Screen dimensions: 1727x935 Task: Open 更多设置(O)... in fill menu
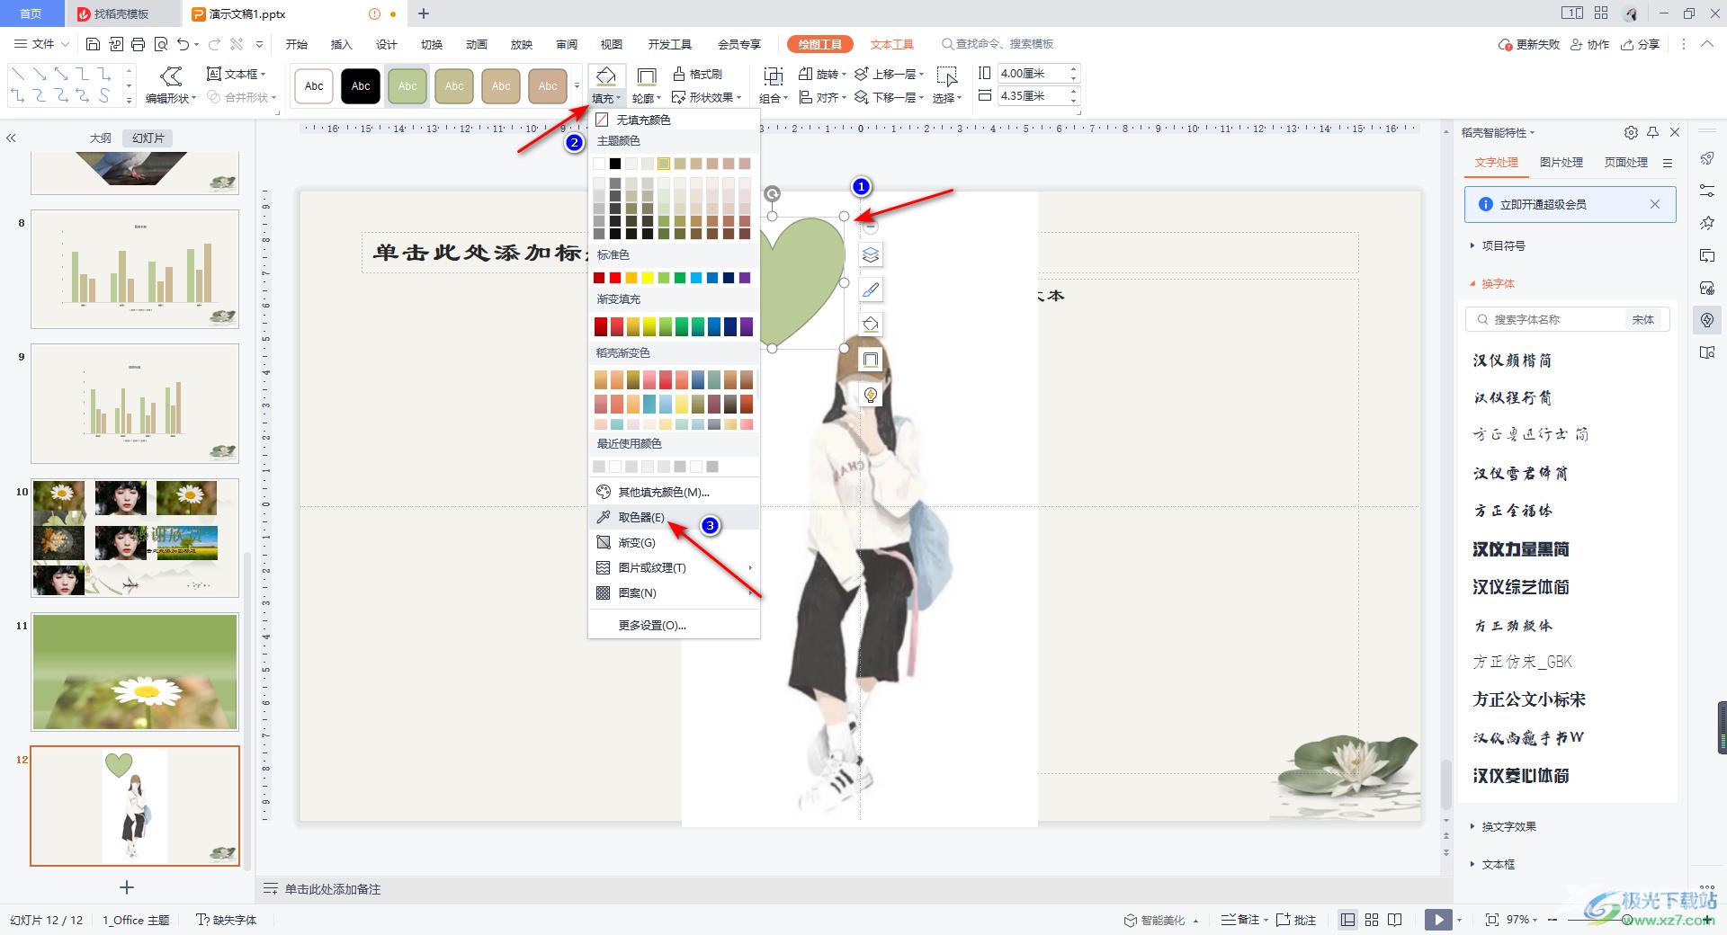pos(674,625)
